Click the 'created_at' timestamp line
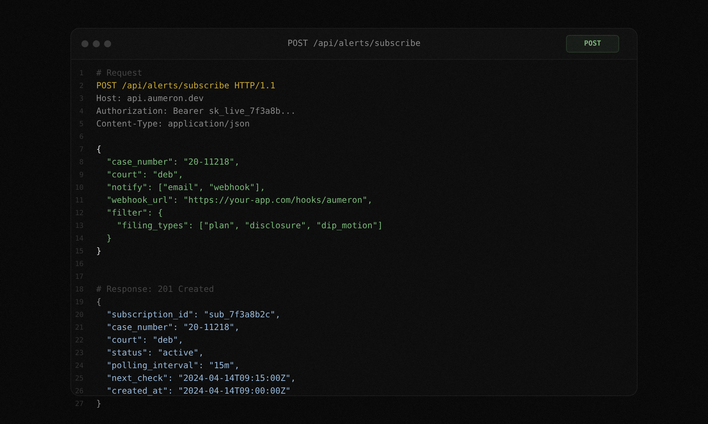The width and height of the screenshot is (708, 424). [x=198, y=391]
